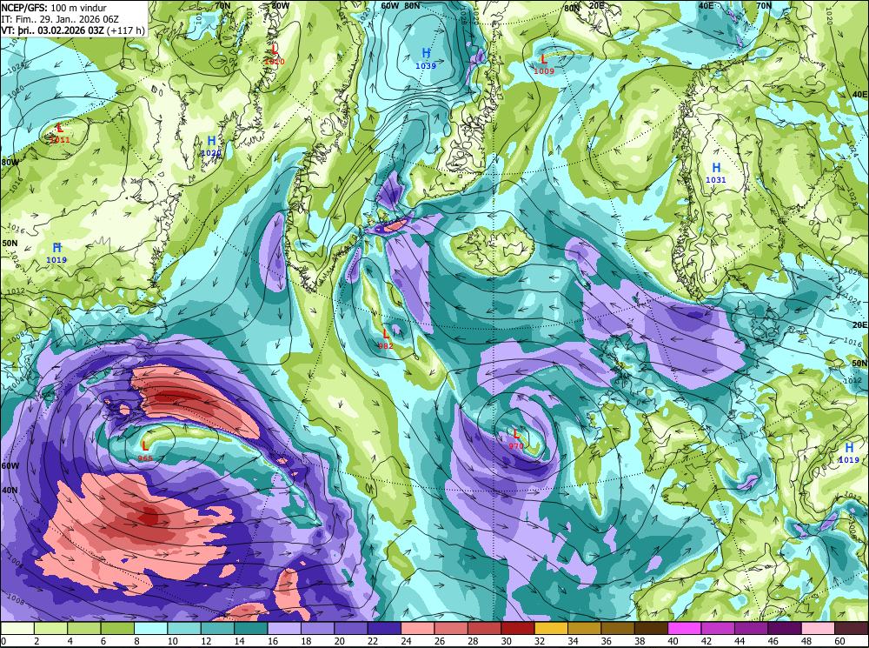Select the darker green 6–8 legend swatch
The image size is (869, 648).
[117, 628]
